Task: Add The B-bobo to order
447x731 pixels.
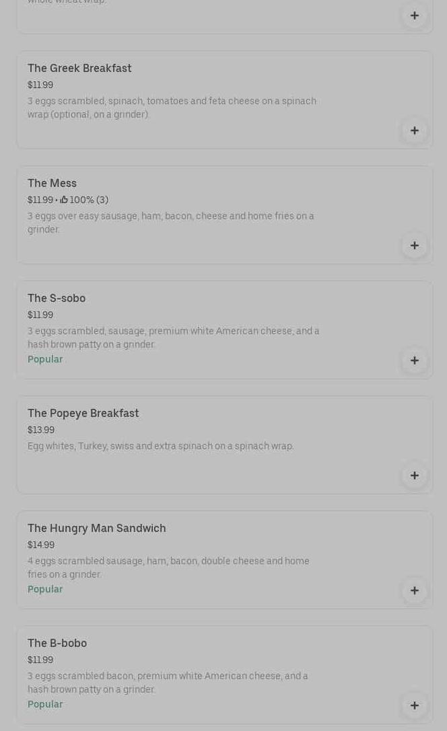Action: pyautogui.click(x=414, y=705)
